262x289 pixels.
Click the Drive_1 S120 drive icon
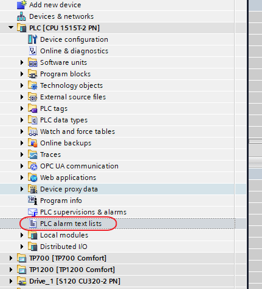tap(22, 281)
